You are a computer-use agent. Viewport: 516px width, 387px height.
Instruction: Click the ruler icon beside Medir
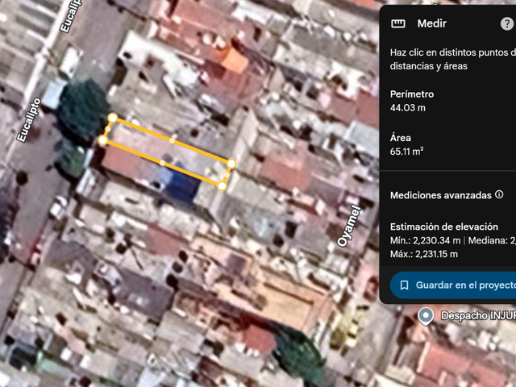click(397, 23)
